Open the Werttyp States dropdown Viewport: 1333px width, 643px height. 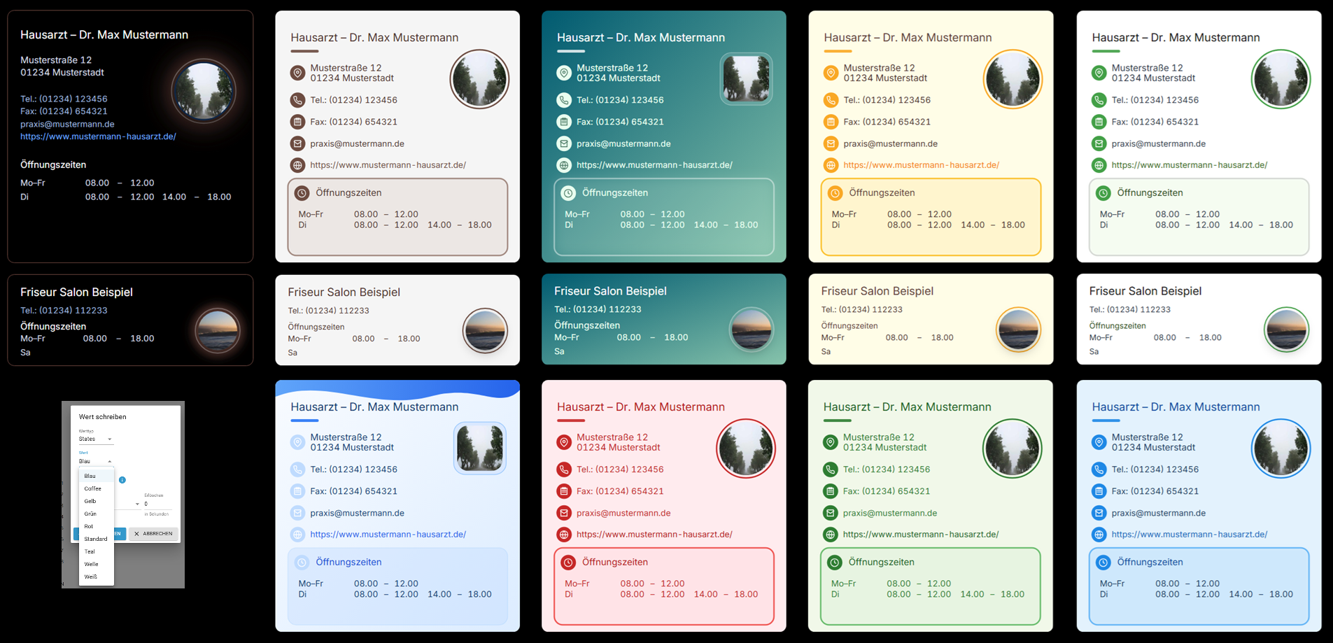tap(95, 439)
